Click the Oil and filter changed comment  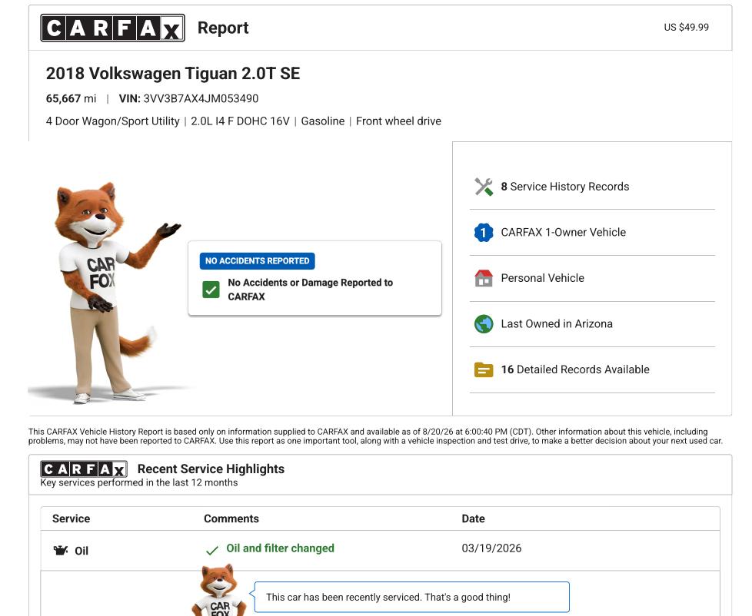[x=280, y=548]
